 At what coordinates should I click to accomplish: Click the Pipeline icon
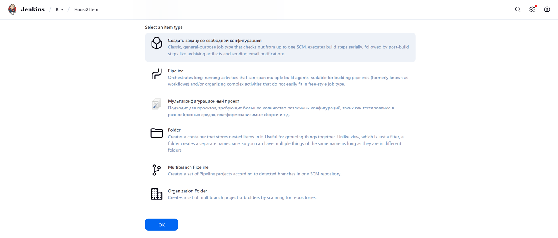[156, 74]
